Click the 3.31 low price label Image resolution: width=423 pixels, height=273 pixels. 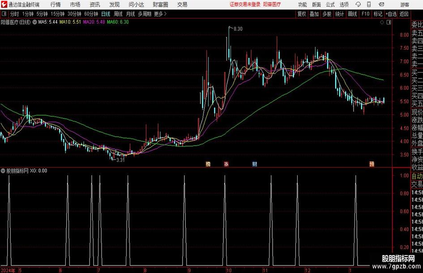(120, 160)
